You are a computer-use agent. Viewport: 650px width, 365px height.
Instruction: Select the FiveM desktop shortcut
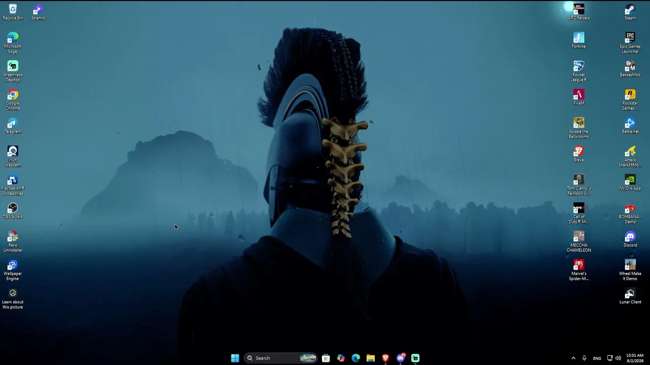pos(579,97)
